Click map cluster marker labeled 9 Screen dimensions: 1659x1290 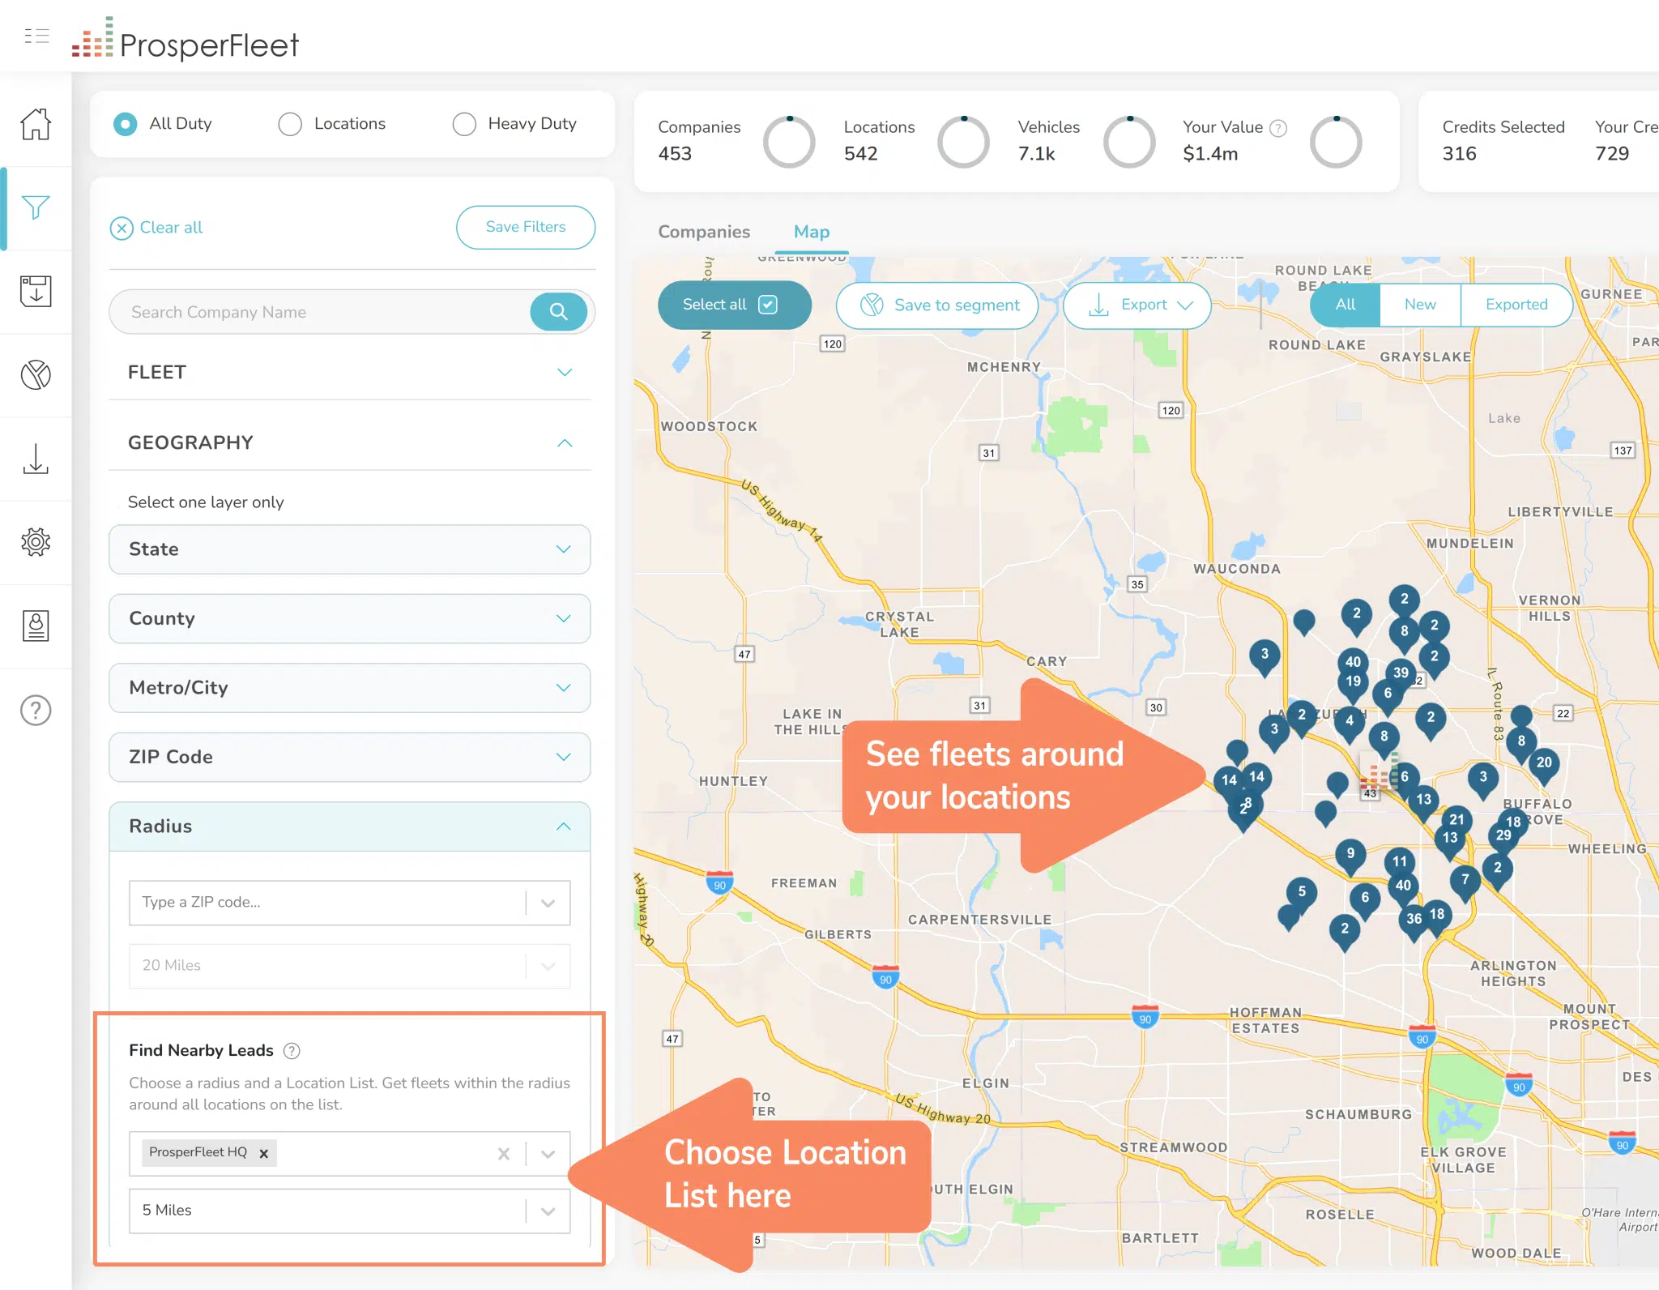1350,856
